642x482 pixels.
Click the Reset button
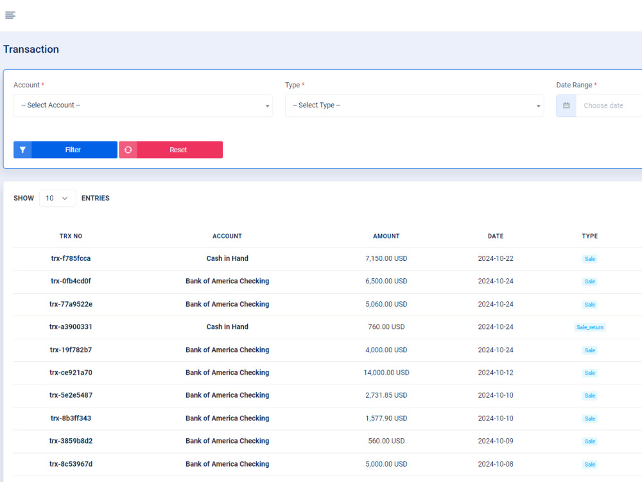(171, 150)
